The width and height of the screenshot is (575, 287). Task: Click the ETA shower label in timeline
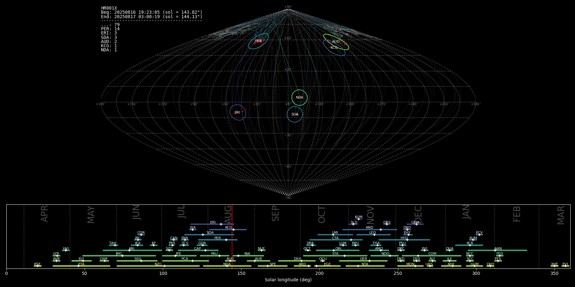[x=81, y=264]
